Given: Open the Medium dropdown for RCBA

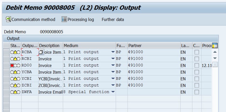Looking at the screenshot, I should point(113,52).
